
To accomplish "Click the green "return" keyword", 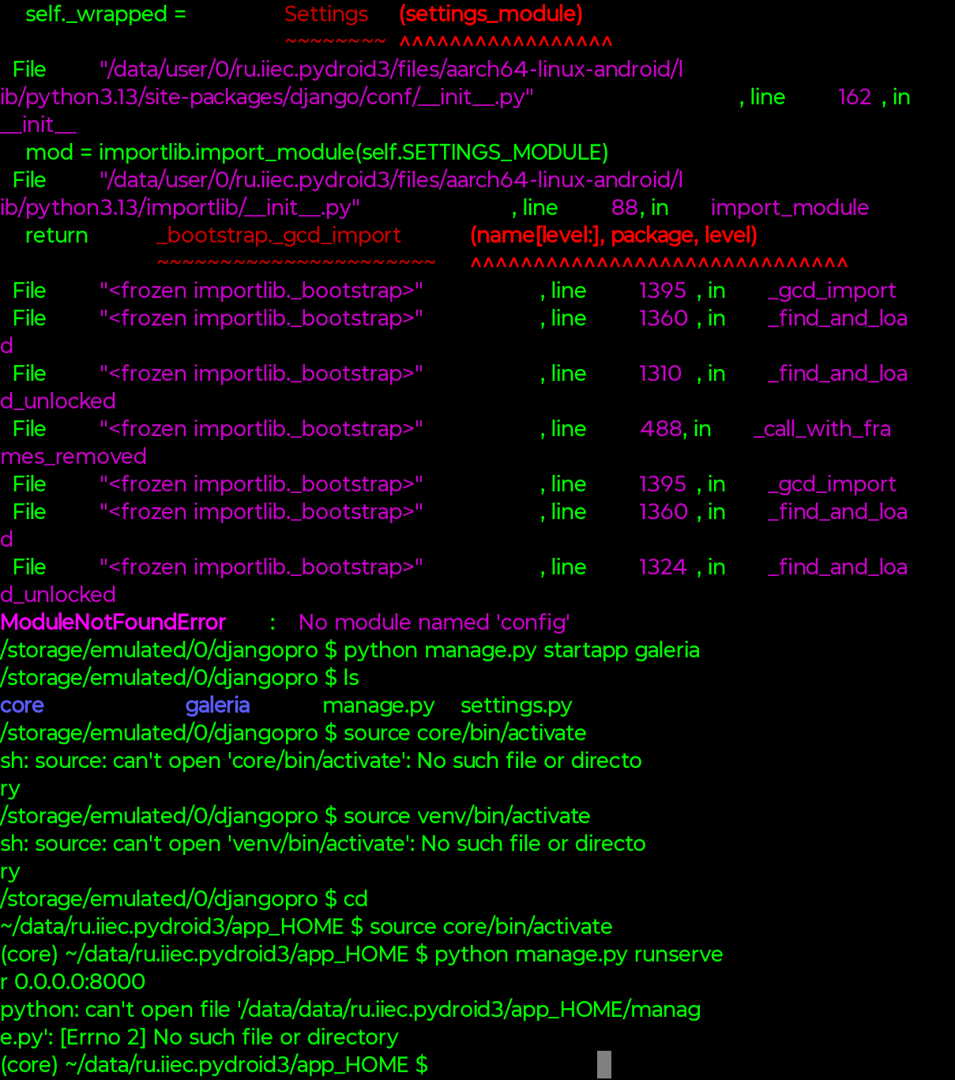I will point(56,235).
